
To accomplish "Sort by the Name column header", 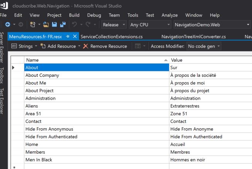I will [96, 60].
